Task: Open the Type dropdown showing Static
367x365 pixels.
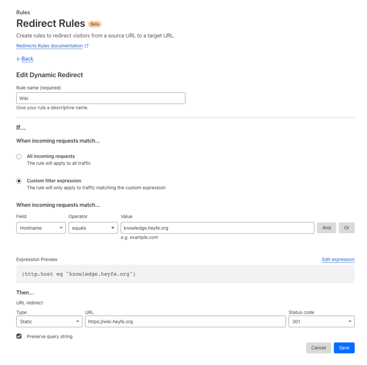Action: coord(49,322)
